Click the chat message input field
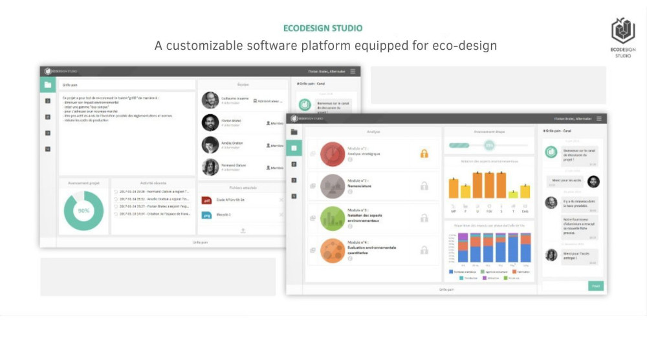 (x=564, y=286)
